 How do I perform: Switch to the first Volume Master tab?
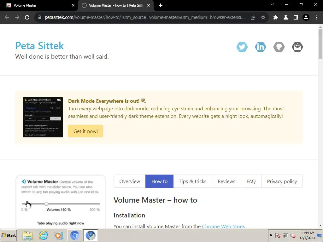coord(39,6)
